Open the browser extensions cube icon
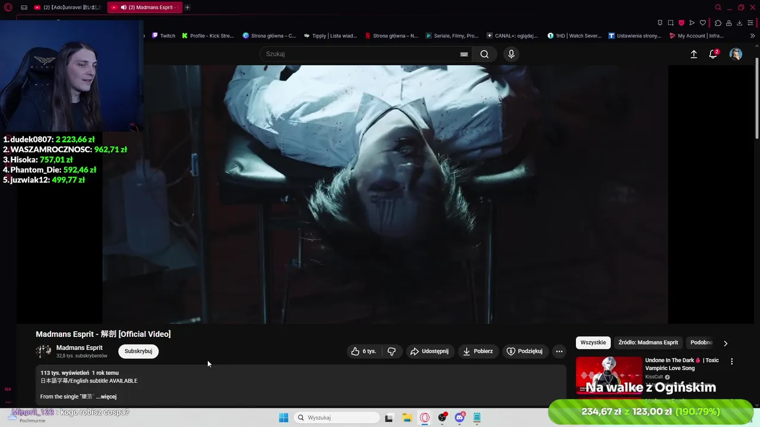This screenshot has height=427, width=760. pyautogui.click(x=718, y=23)
